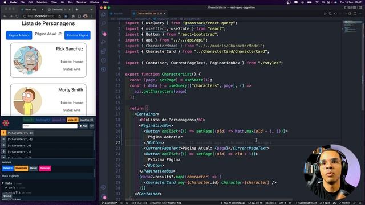Toggle Asc sort order button

tap(84, 126)
